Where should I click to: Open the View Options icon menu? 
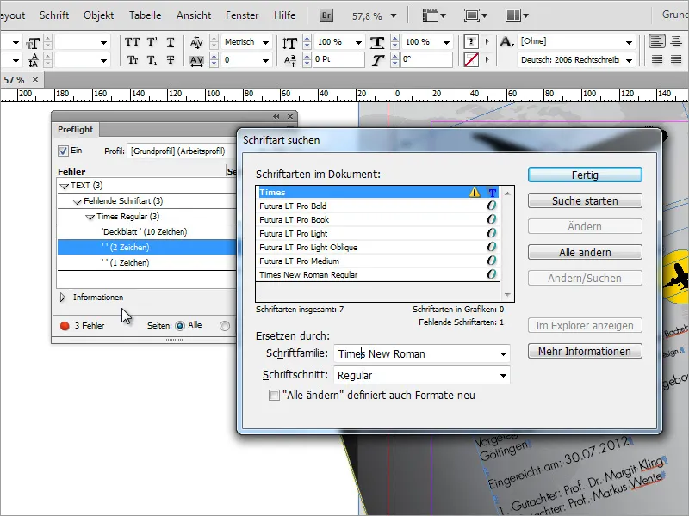click(434, 15)
